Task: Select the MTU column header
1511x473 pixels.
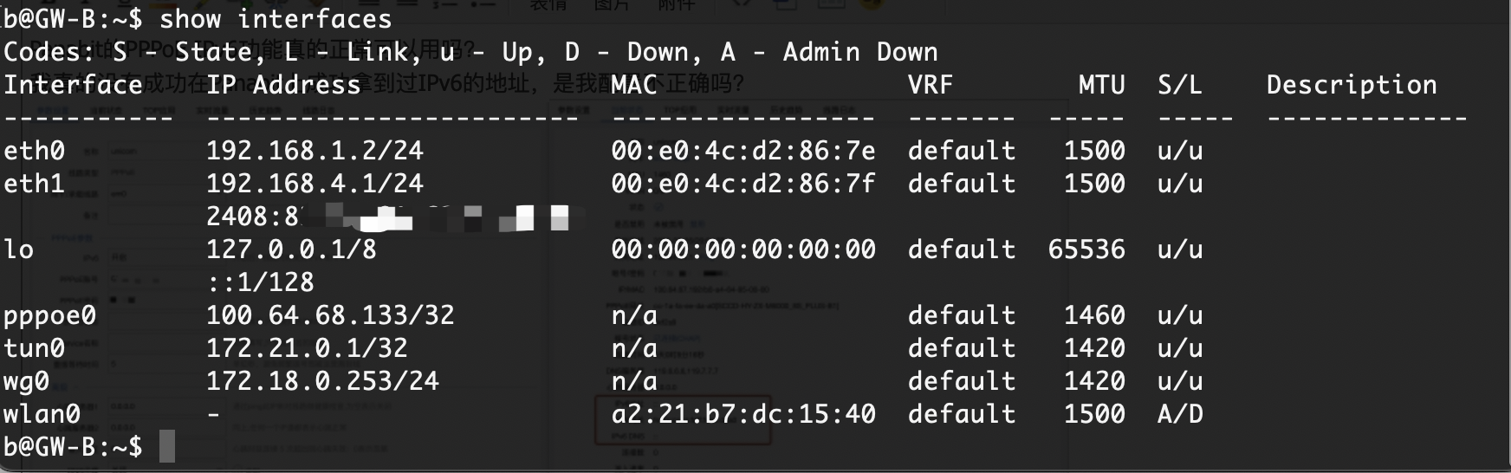Action: [x=1101, y=85]
